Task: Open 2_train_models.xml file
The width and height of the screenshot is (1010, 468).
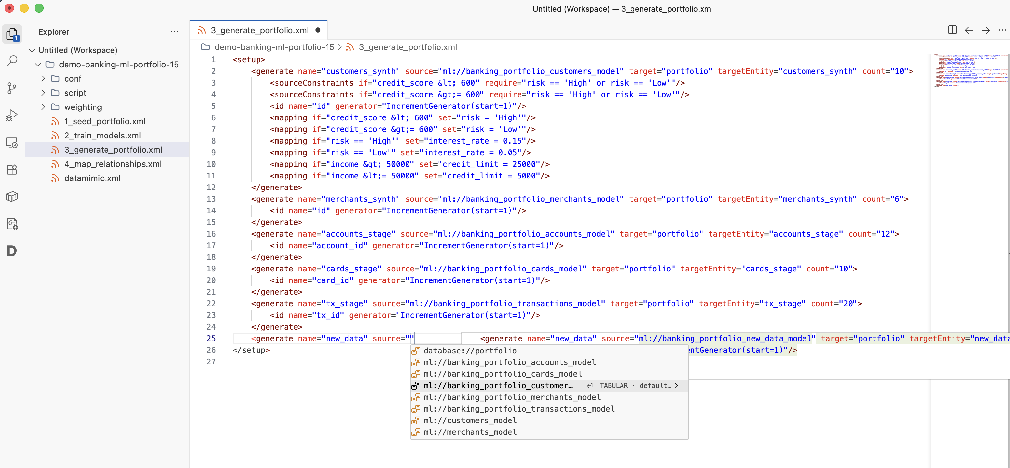Action: click(102, 136)
